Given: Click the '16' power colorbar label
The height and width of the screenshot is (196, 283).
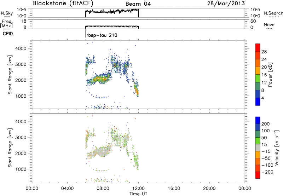Looking at the screenshot, I should pyautogui.click(x=264, y=75).
